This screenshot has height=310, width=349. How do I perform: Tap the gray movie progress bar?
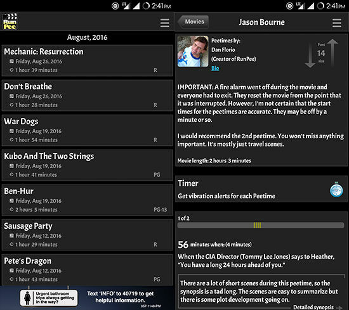pyautogui.click(x=261, y=225)
